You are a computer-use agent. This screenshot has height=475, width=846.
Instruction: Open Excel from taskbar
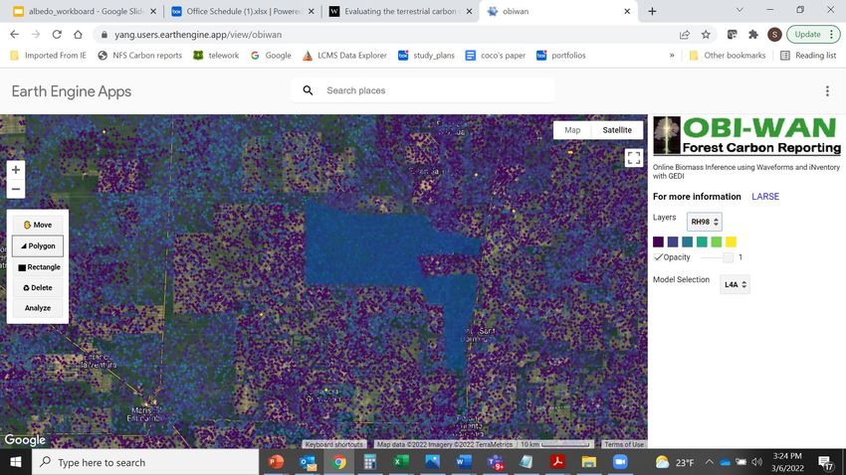point(401,462)
